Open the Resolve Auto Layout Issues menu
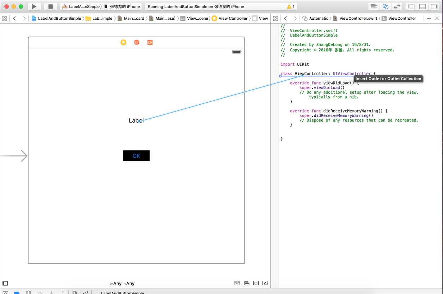The width and height of the screenshot is (443, 294). point(265,283)
